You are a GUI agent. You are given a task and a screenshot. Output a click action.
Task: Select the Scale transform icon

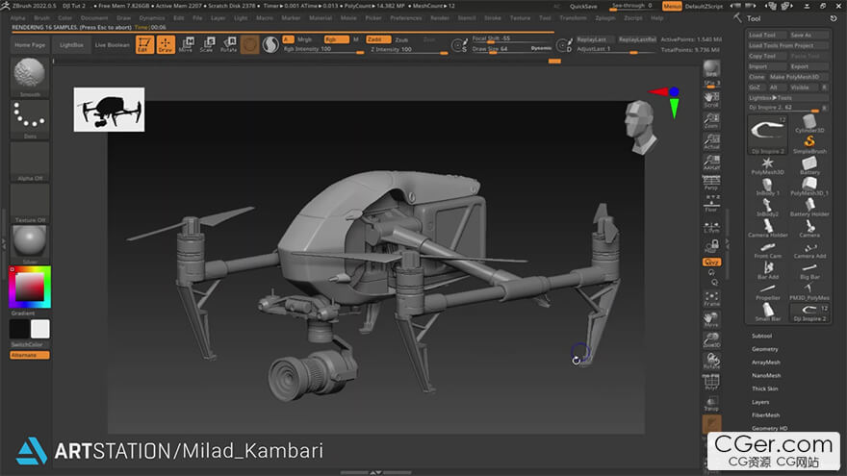[207, 44]
